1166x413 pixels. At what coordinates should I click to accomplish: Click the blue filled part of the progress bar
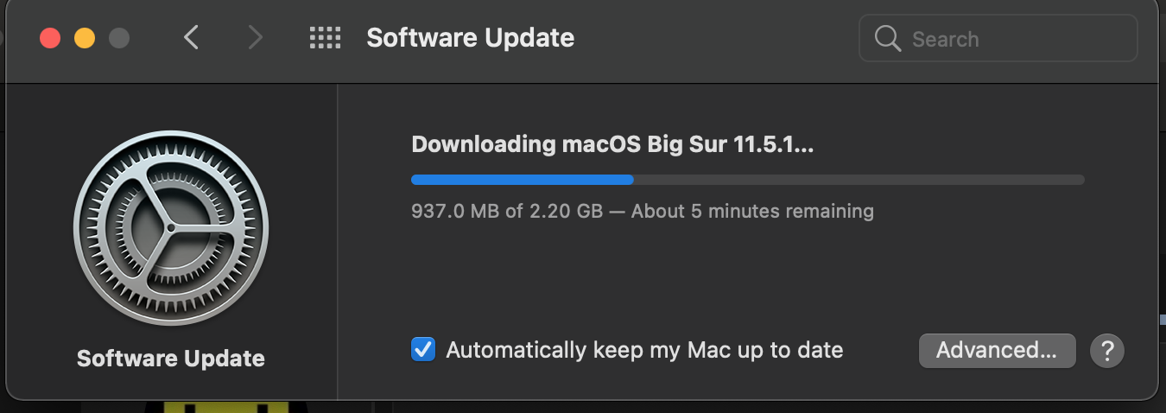pos(522,180)
